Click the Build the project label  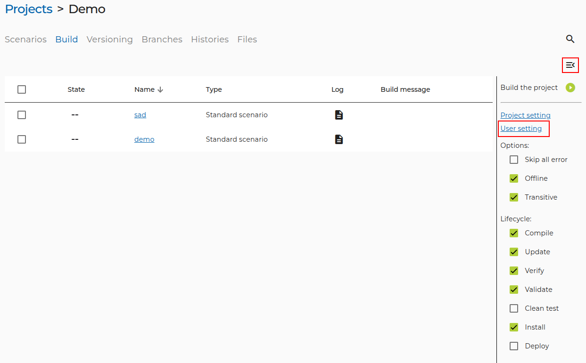click(529, 88)
